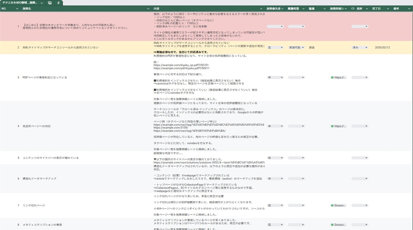Open the https sheet link chip in row 3
This screenshot has height=230, width=413.
338,78
